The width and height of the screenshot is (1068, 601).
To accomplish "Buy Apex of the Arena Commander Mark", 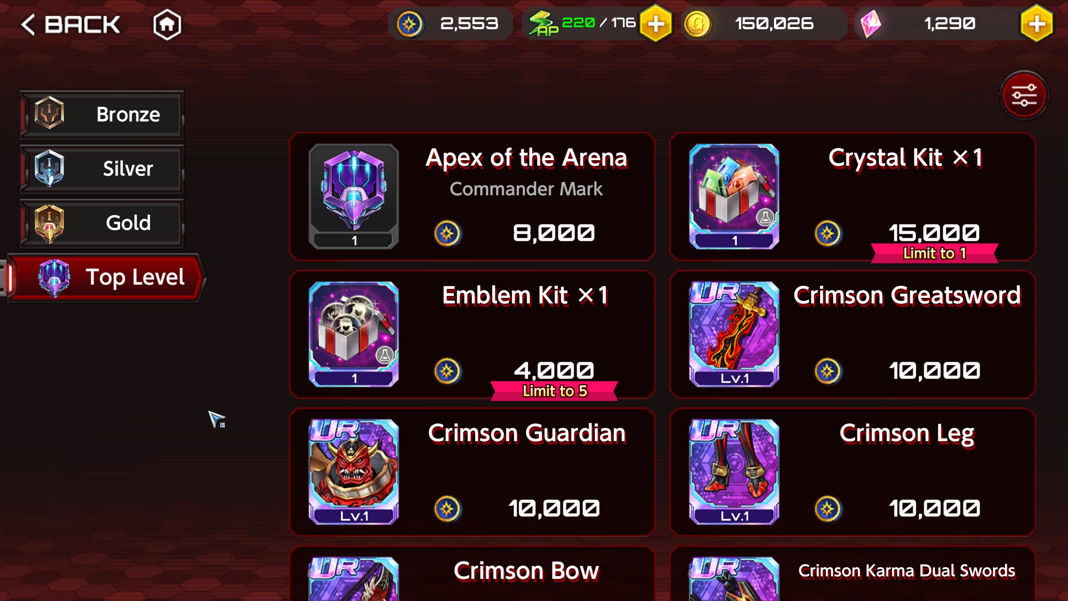I will [472, 197].
